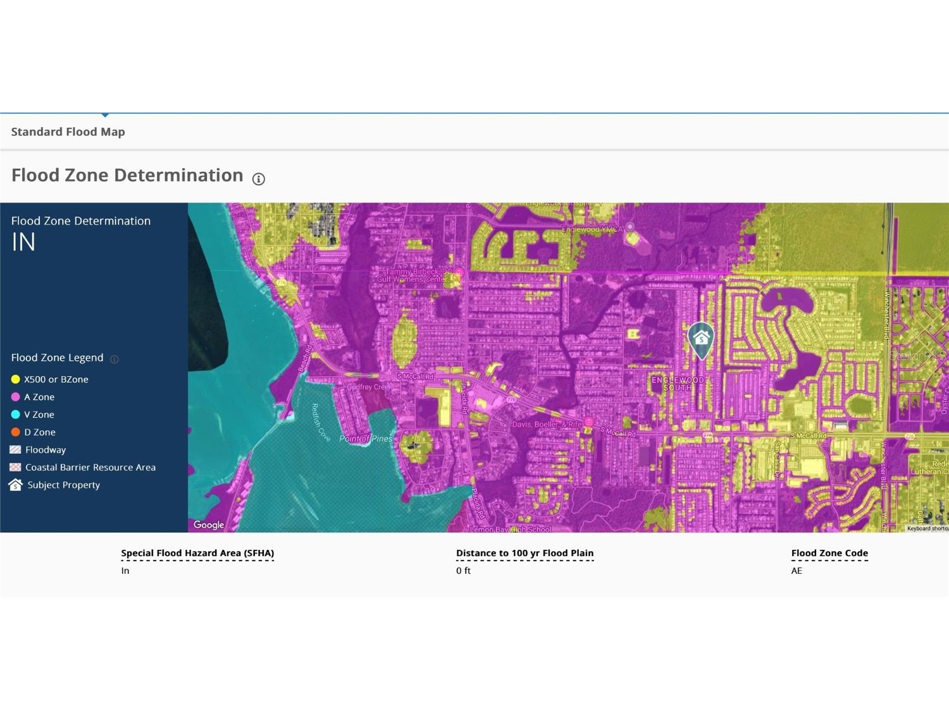Click the magenta A Zone legend swatch
Viewport: 949px width, 711px height.
tap(16, 397)
